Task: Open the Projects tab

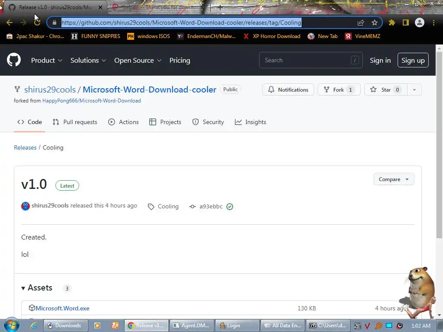Action: [165, 122]
